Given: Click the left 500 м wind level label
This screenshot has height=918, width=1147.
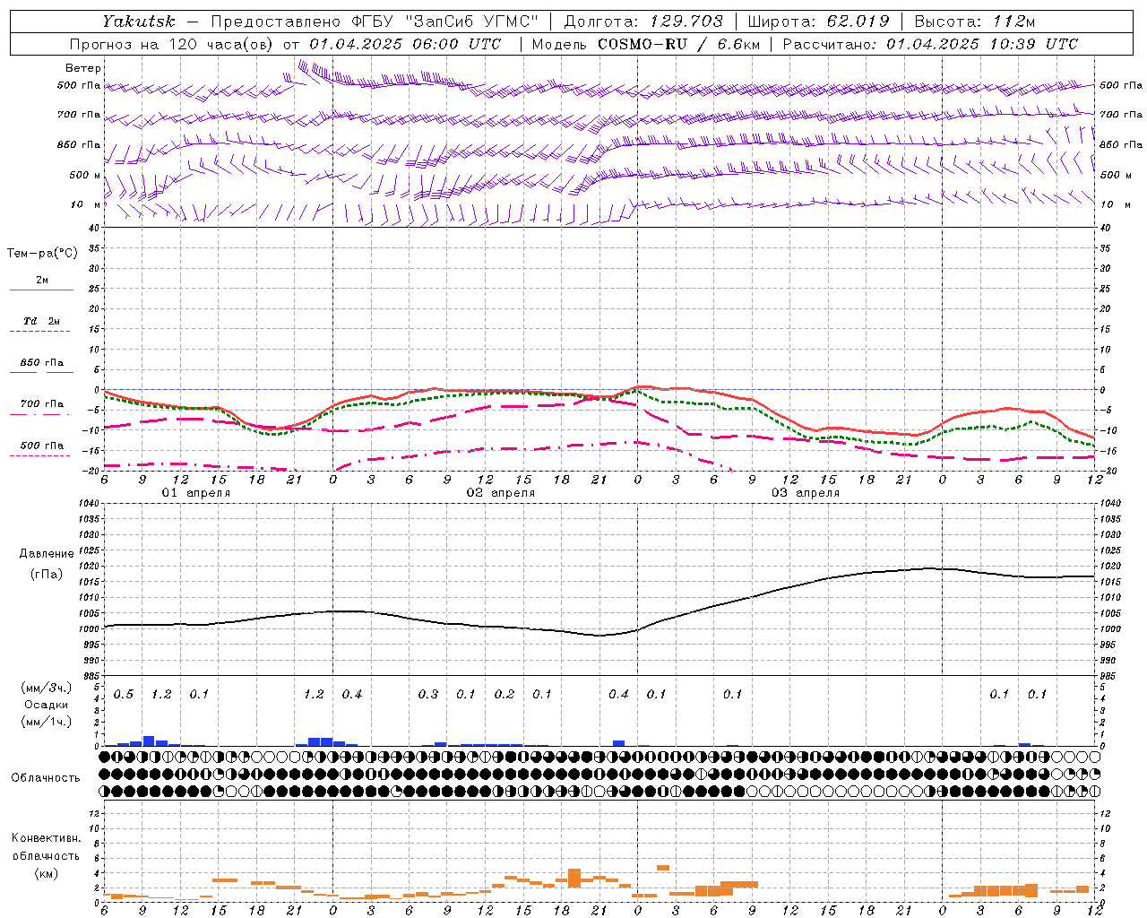Looking at the screenshot, I should [85, 175].
